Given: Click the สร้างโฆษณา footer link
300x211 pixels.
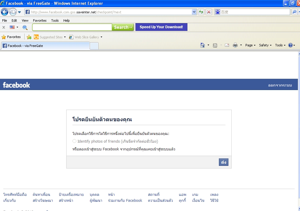Looking at the screenshot, I should (x=43, y=201).
